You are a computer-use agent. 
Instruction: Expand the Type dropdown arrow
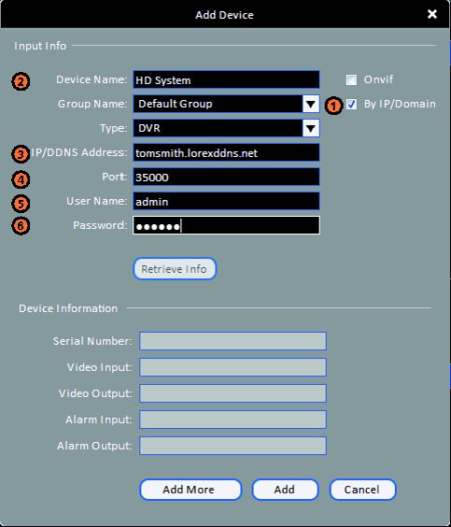pyautogui.click(x=311, y=128)
